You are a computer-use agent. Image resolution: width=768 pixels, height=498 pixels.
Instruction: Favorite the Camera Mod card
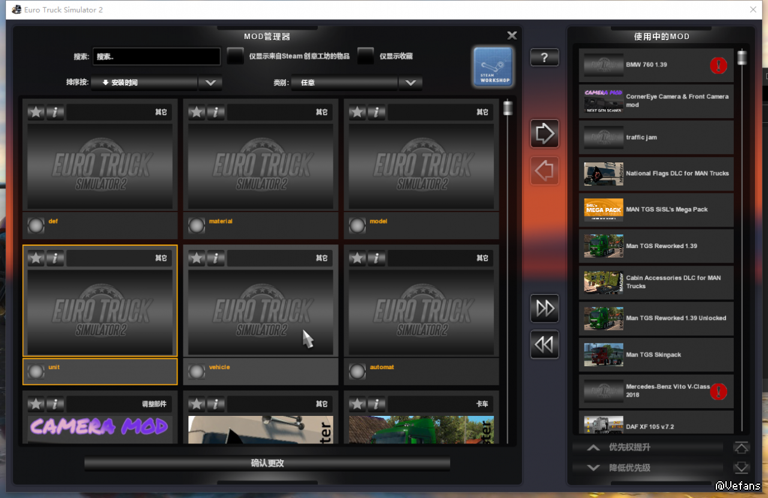36,405
